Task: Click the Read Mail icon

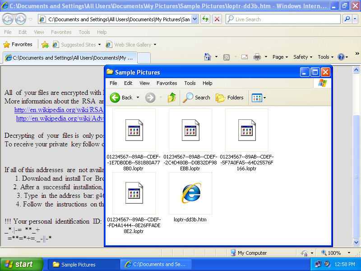Action: pyautogui.click(x=245, y=57)
